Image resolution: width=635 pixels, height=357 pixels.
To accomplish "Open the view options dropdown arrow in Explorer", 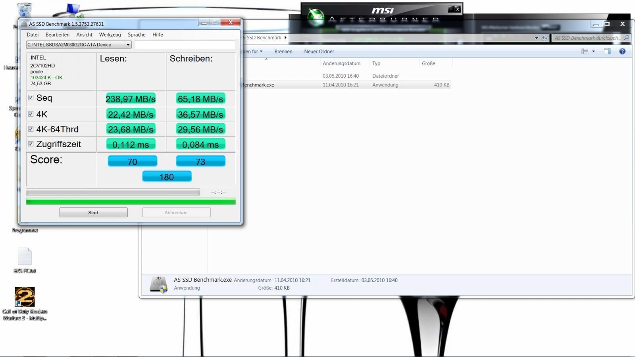I will point(593,51).
